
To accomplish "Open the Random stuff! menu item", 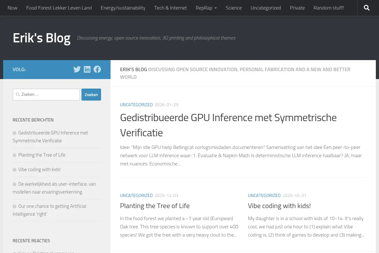I will 329,8.
